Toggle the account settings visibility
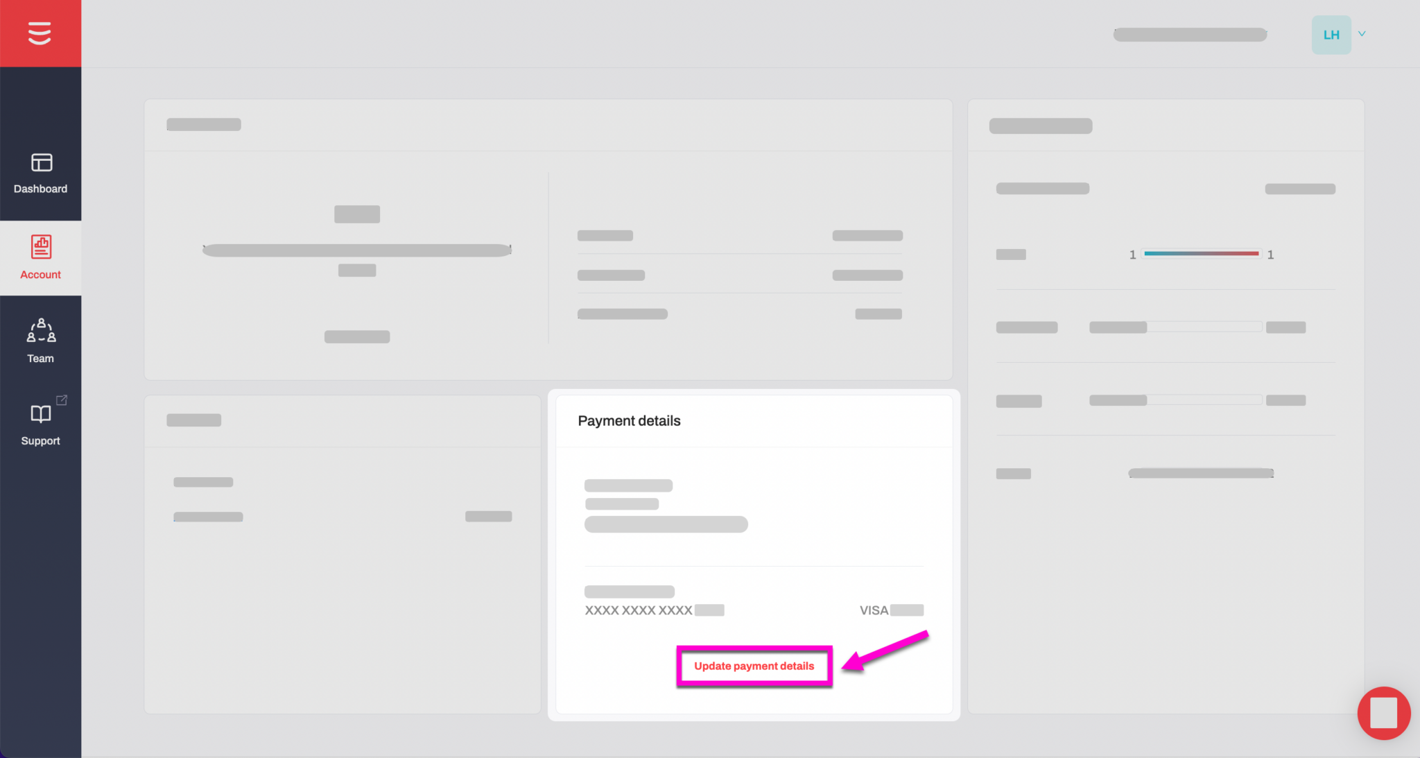This screenshot has height=758, width=1420. (1362, 35)
